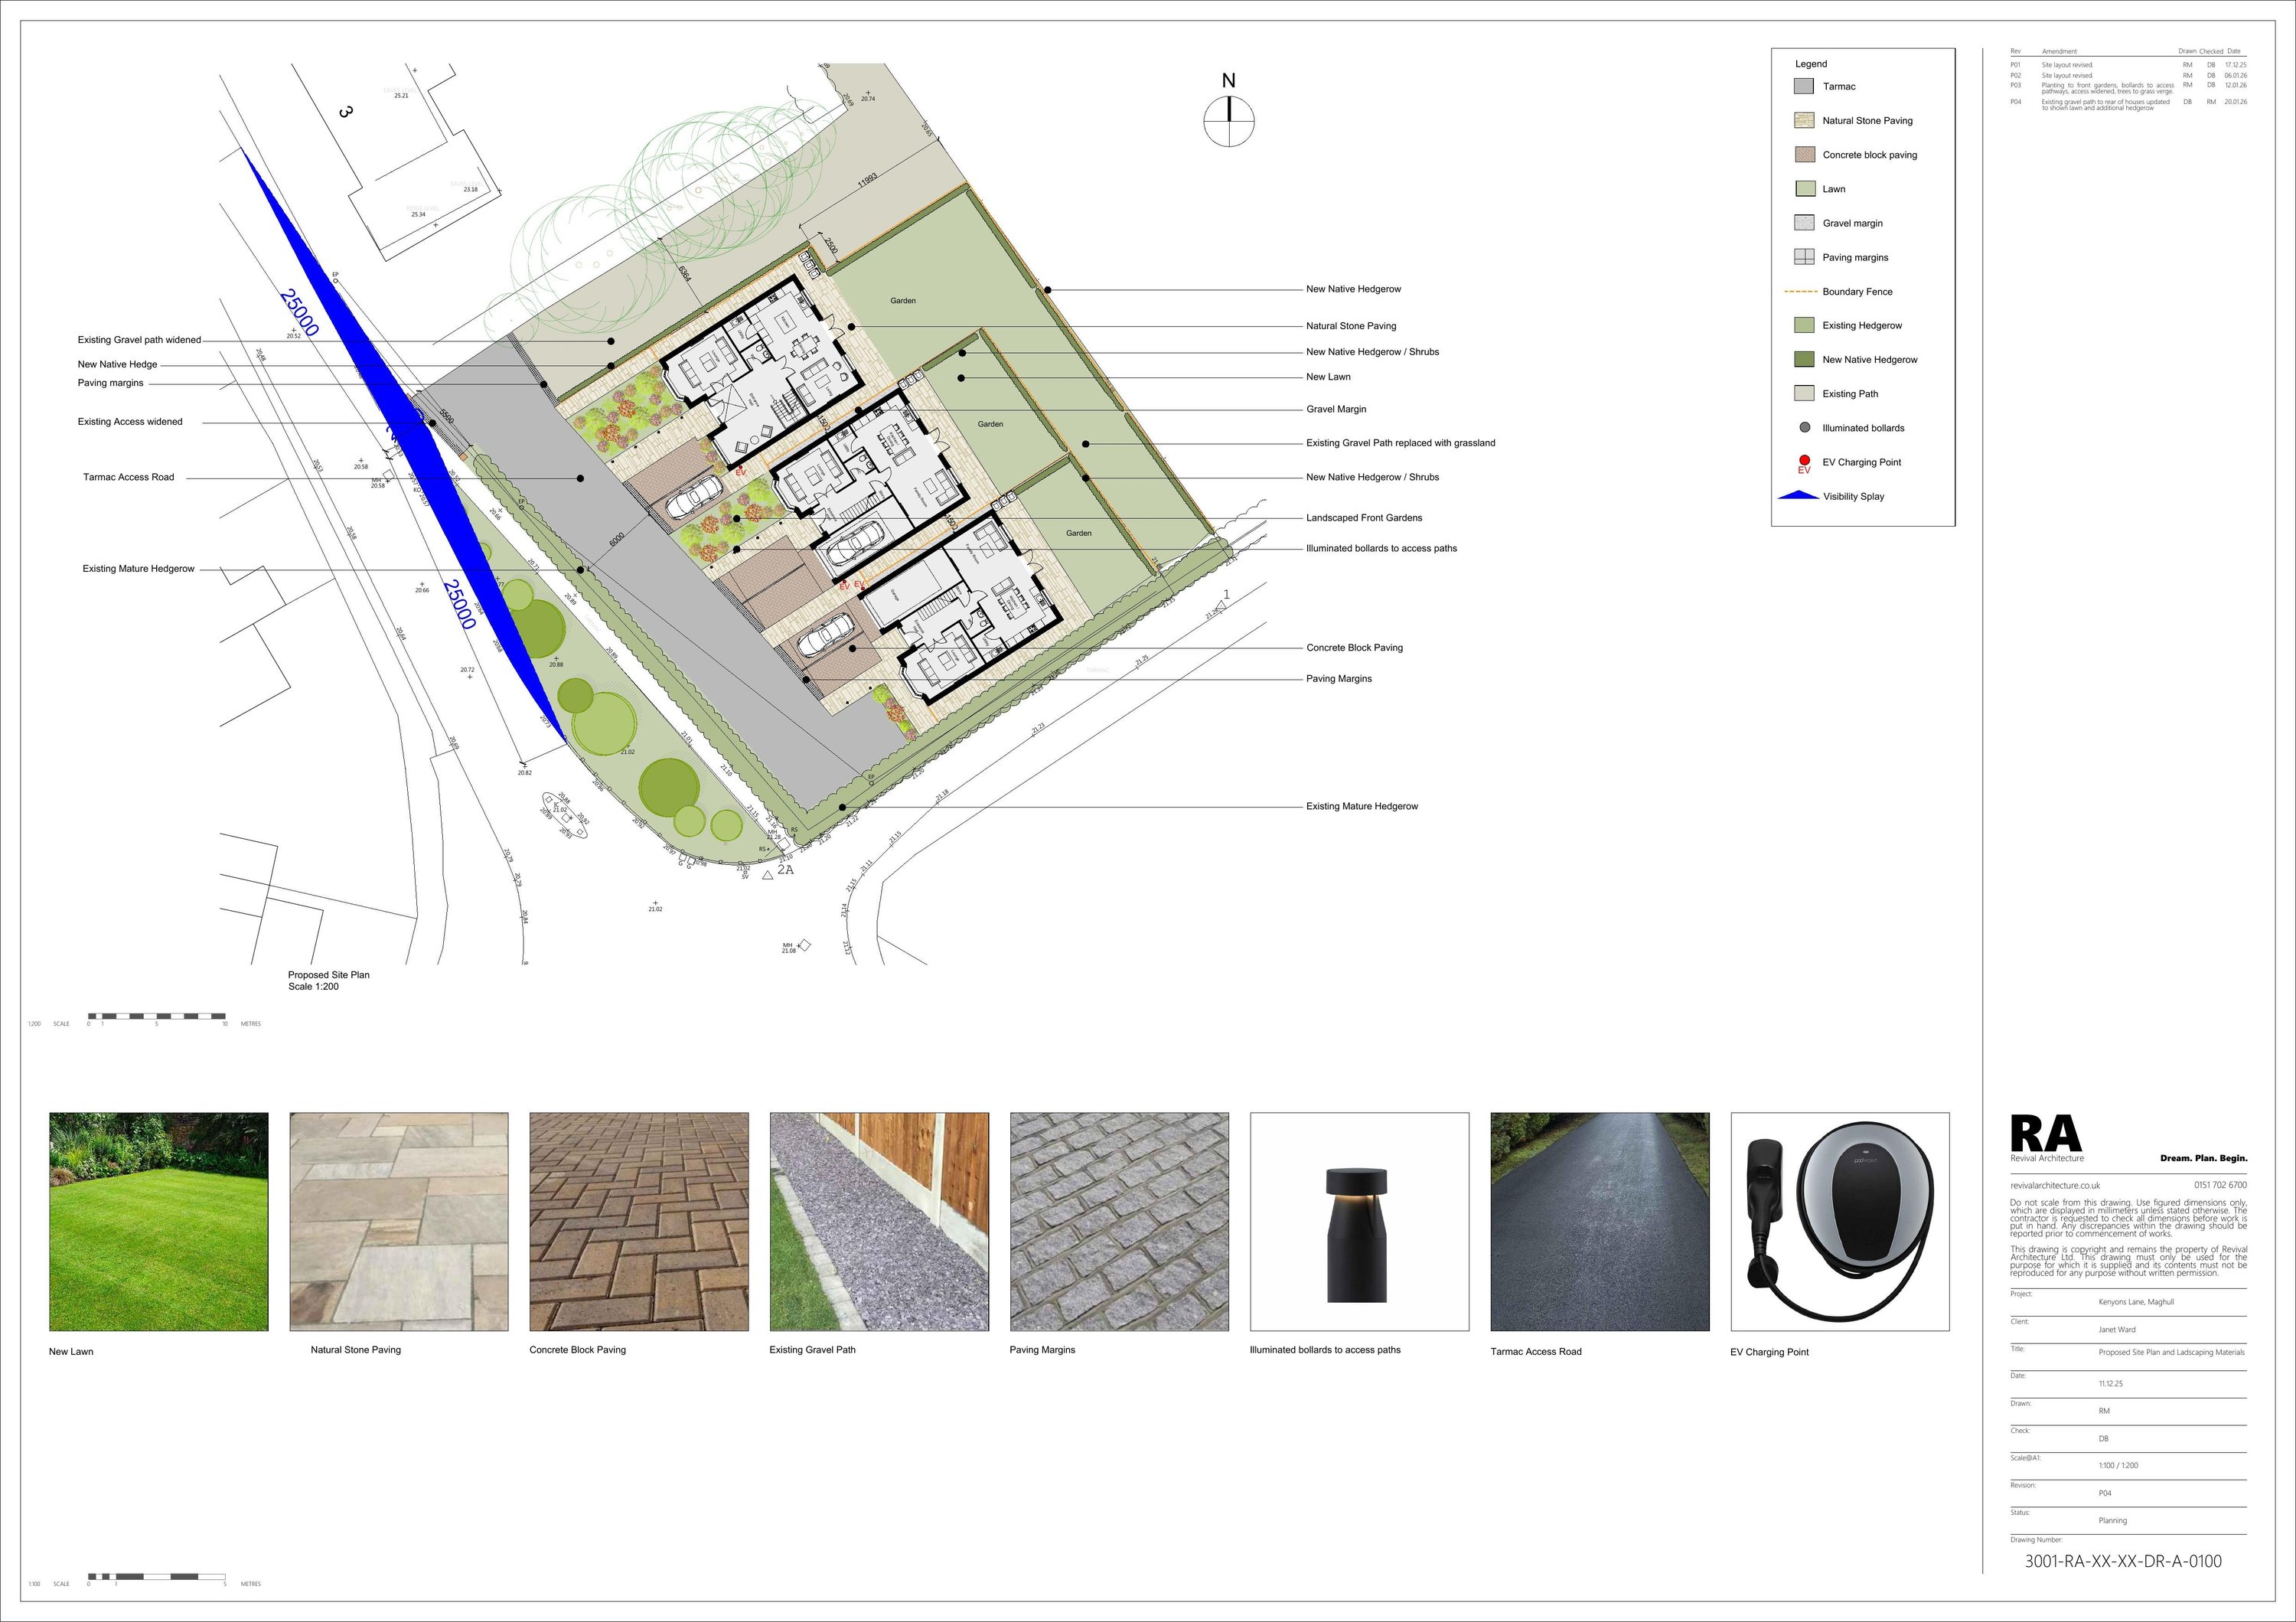This screenshot has height=1622, width=2296.
Task: Click the Paving margins legend grid icon
Action: tap(1804, 257)
